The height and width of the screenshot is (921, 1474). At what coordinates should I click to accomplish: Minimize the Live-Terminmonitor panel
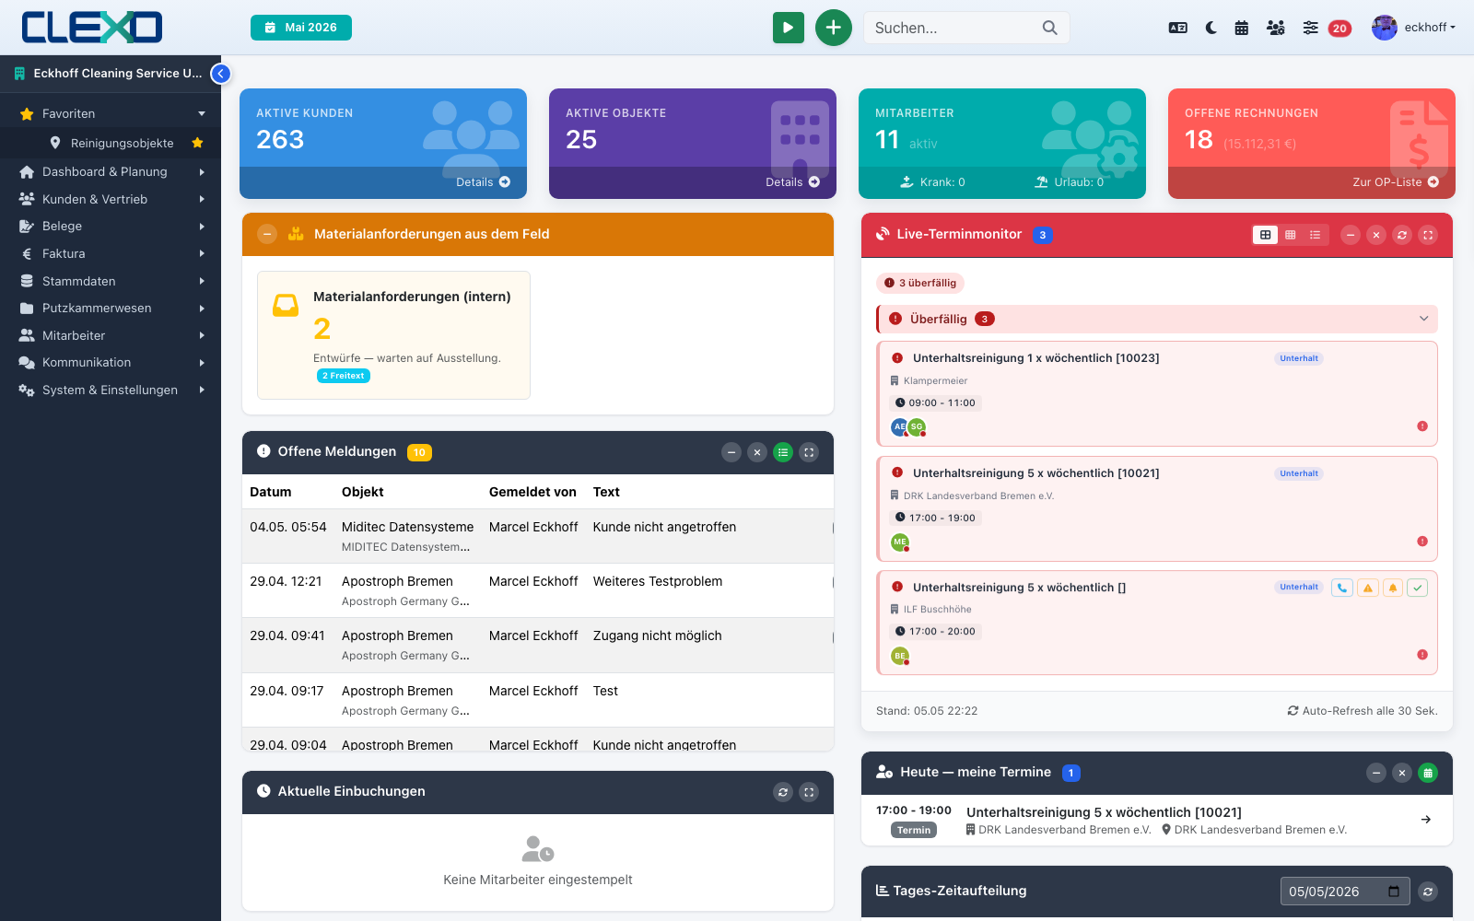(x=1351, y=235)
